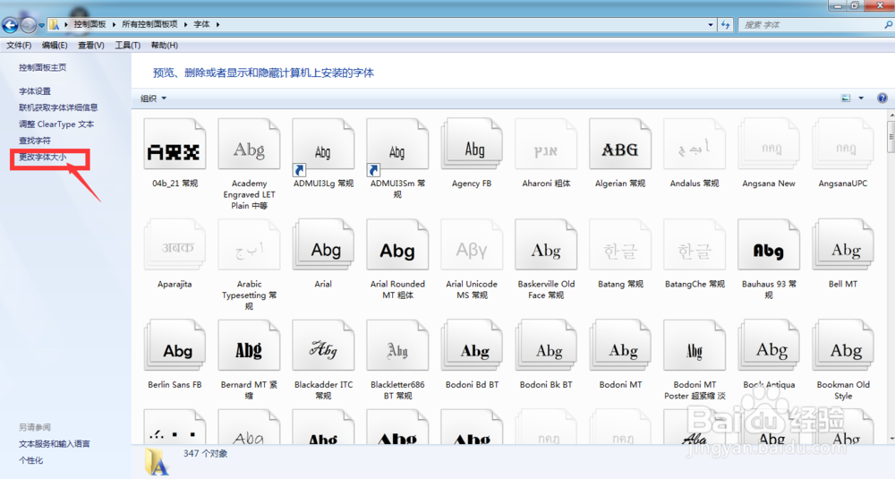The height and width of the screenshot is (479, 895).
Task: Open 文本服务和输入语言 link
Action: point(55,443)
